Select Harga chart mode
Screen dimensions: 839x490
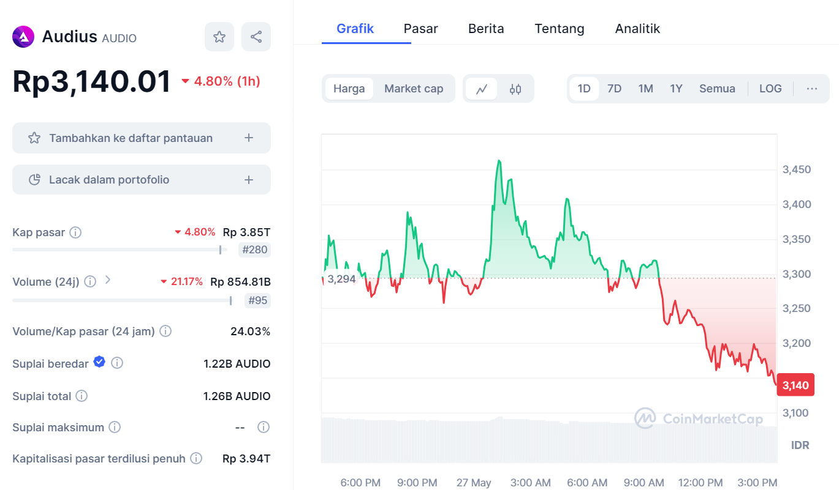click(x=349, y=89)
